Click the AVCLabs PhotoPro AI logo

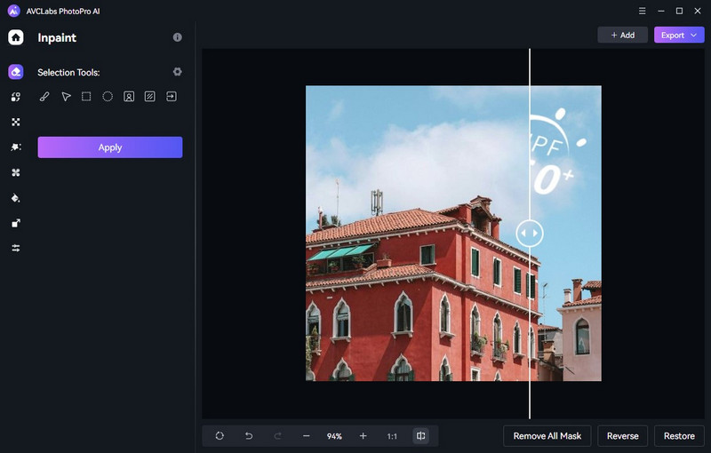[13, 11]
